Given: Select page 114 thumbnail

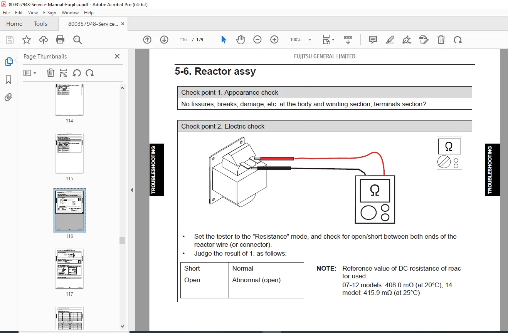Looking at the screenshot, I should click(69, 100).
